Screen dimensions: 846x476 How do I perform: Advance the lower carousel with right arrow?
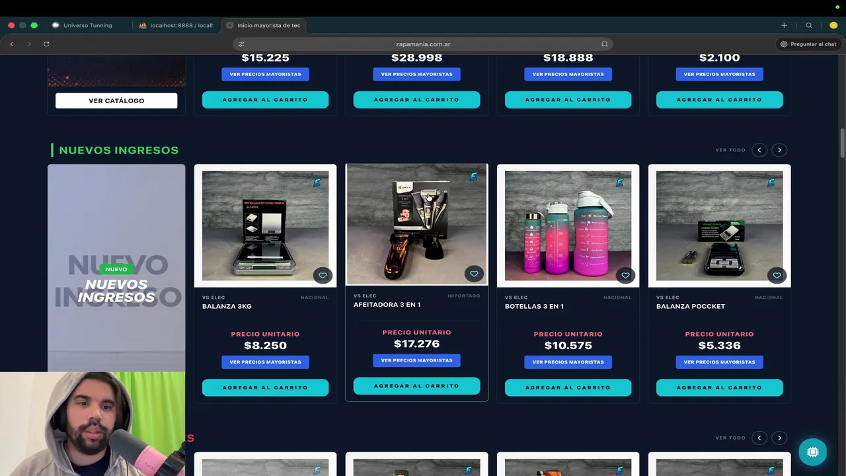point(779,438)
